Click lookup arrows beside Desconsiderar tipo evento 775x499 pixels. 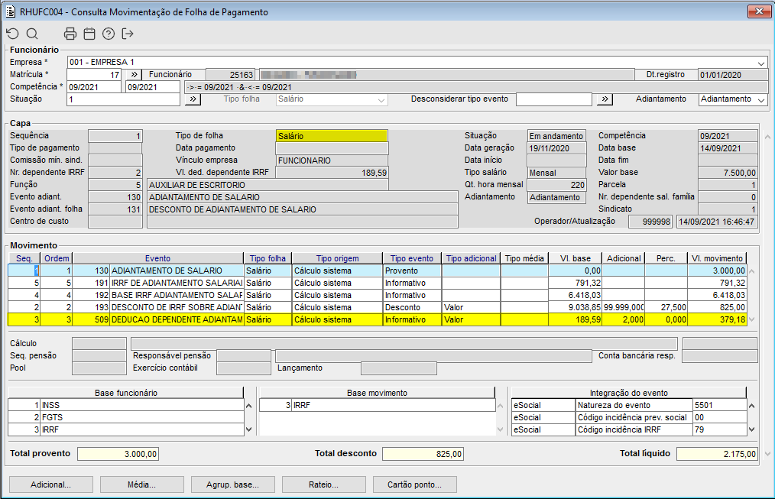tap(605, 99)
